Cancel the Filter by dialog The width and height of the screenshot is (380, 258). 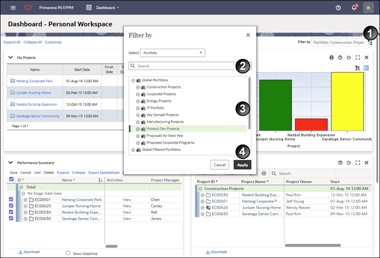point(220,165)
